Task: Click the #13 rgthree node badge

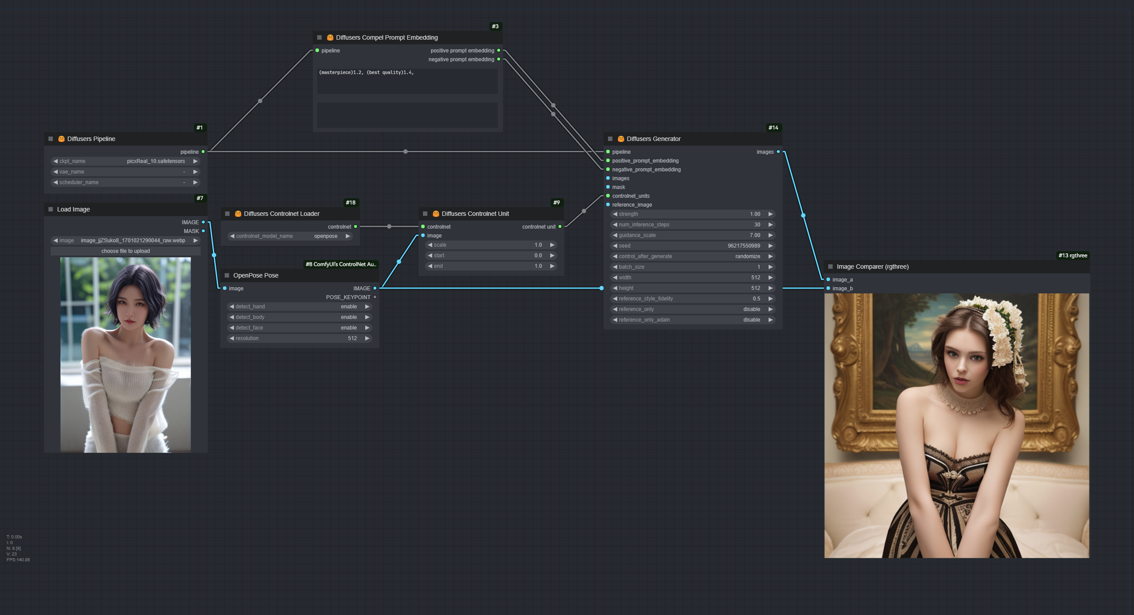Action: coord(1072,256)
